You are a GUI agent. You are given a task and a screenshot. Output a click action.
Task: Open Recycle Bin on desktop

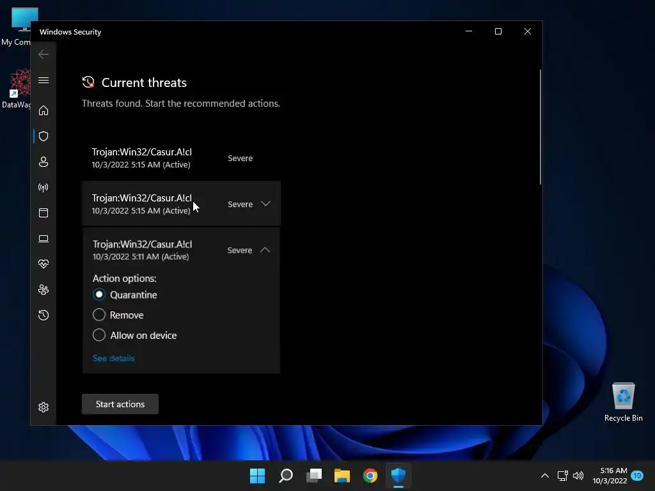point(623,402)
